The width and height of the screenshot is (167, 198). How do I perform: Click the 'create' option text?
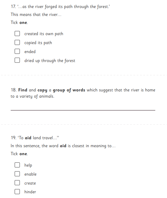[x=30, y=183]
